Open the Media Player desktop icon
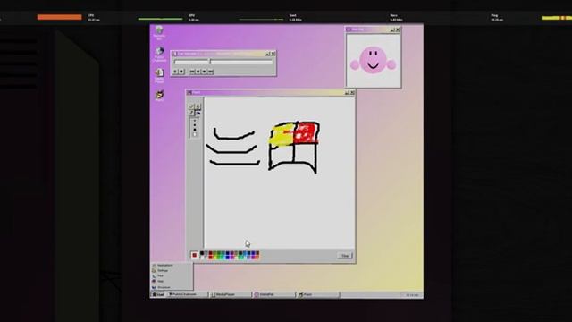This screenshot has height=322, width=572. coord(159,75)
